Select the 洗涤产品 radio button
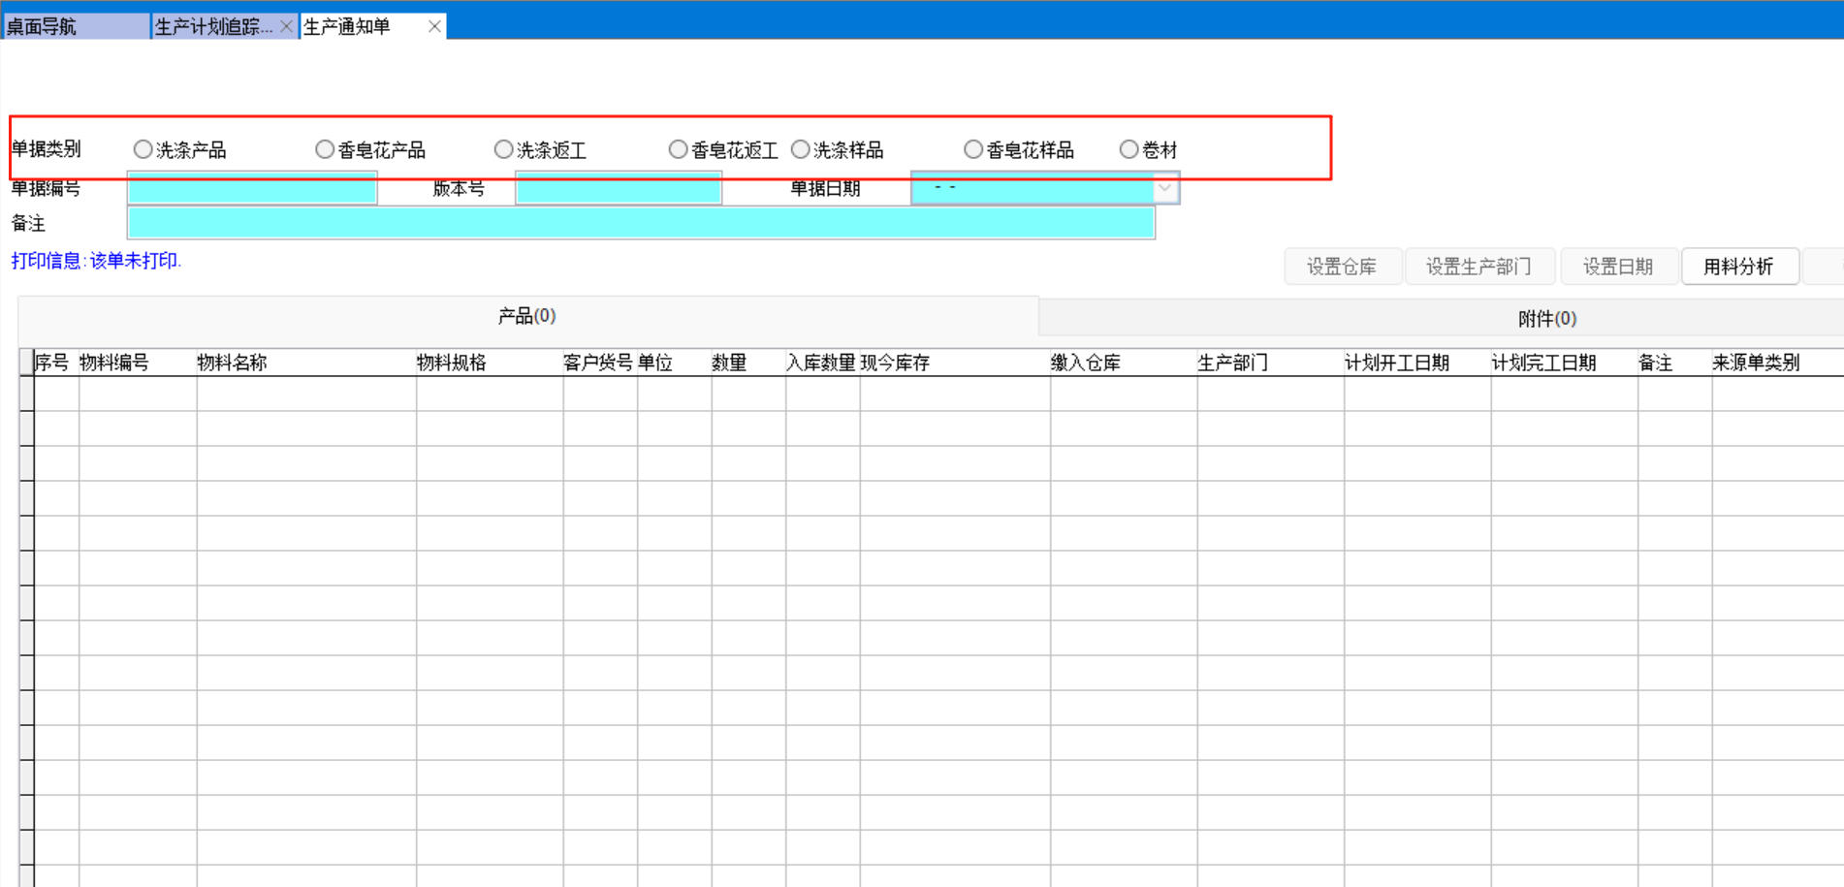Viewport: 1844px width, 887px height. coord(143,149)
